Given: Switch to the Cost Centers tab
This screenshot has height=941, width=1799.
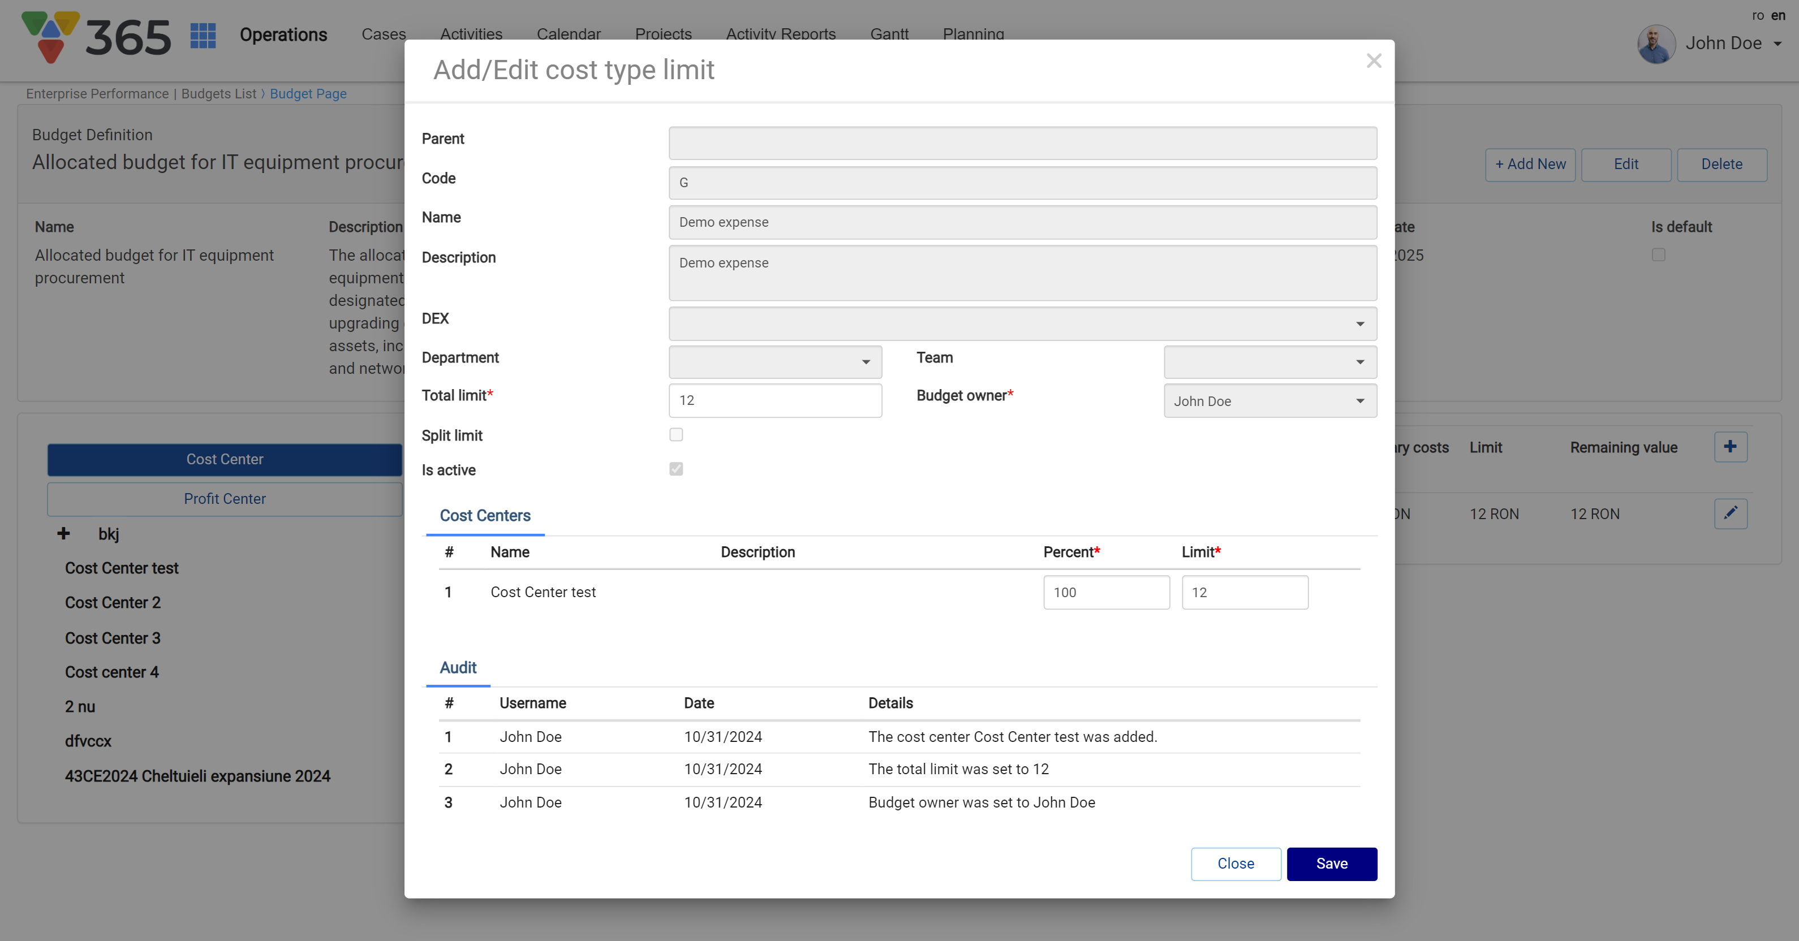Looking at the screenshot, I should 485,516.
